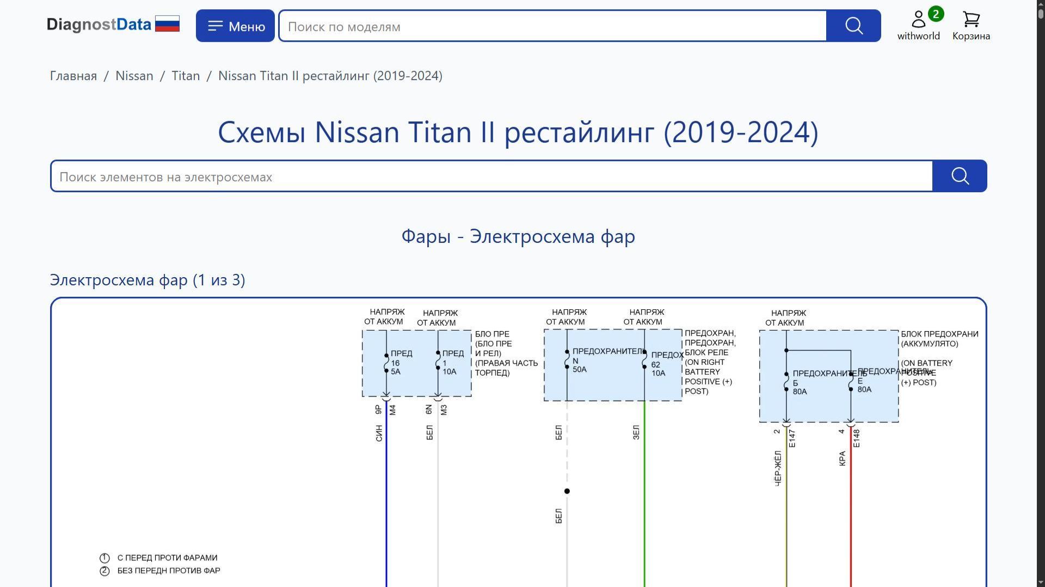
Task: Open the Корзина cart icon
Action: (x=971, y=26)
